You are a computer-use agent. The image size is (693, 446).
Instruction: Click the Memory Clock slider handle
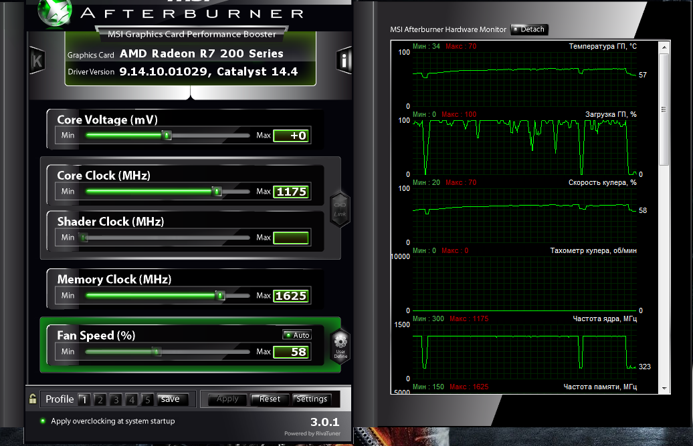pos(220,296)
